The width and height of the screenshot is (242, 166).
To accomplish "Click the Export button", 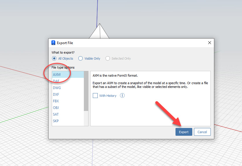I will pyautogui.click(x=184, y=132).
